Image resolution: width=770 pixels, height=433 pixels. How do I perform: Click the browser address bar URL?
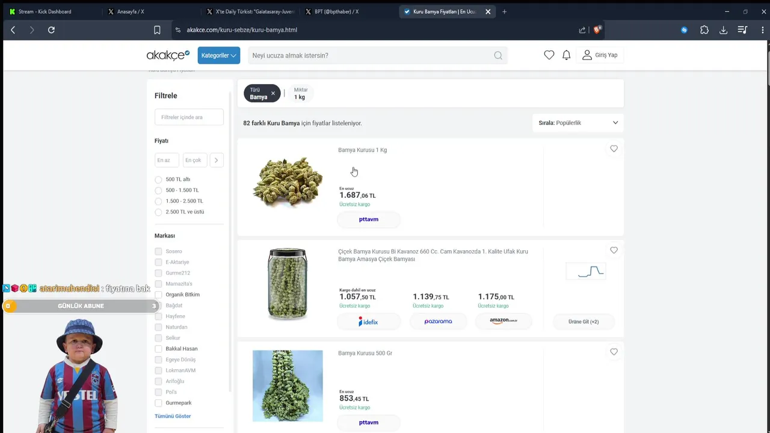[x=242, y=30]
